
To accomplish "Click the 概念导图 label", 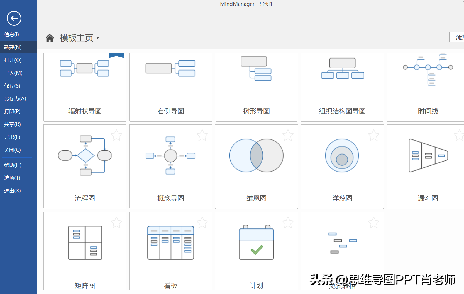I will 171,198.
